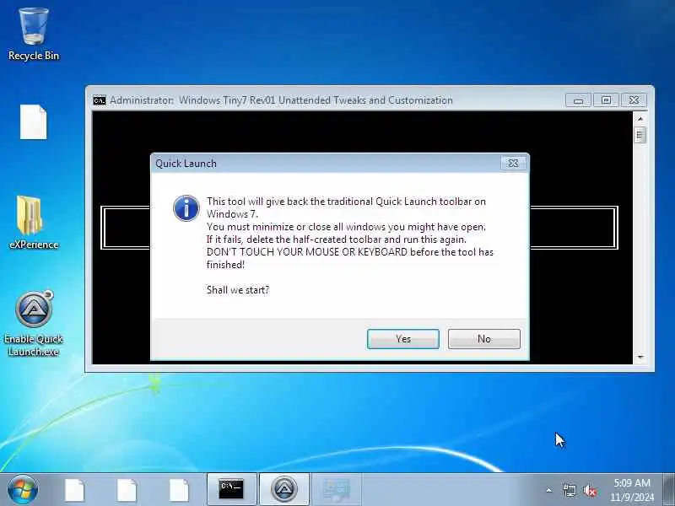Open the Windows Start menu orb
Viewport: 675px width, 506px height.
23,490
